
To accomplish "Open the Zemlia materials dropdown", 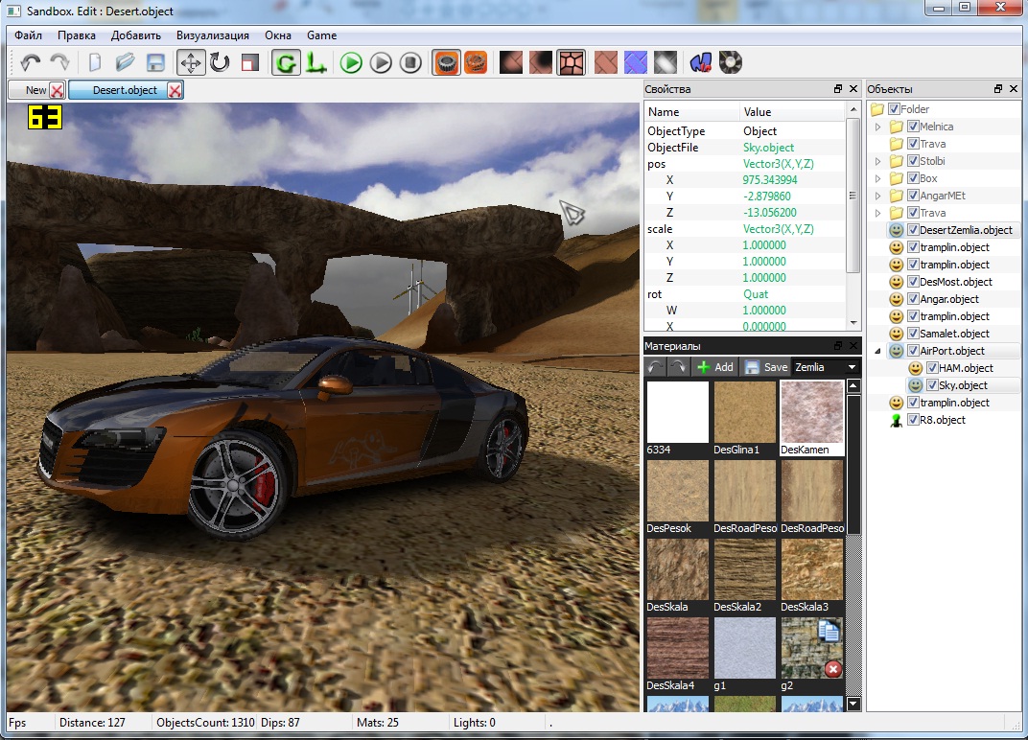I will point(825,367).
